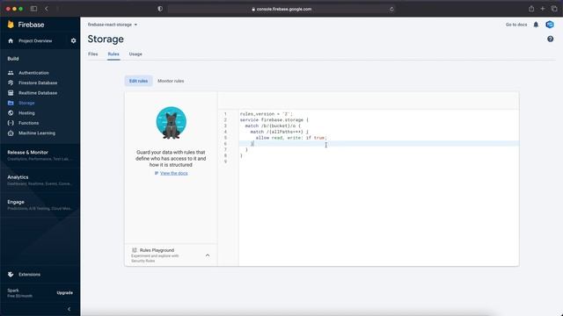The image size is (563, 316).
Task: Click the Storage folder icon
Action: point(11,103)
